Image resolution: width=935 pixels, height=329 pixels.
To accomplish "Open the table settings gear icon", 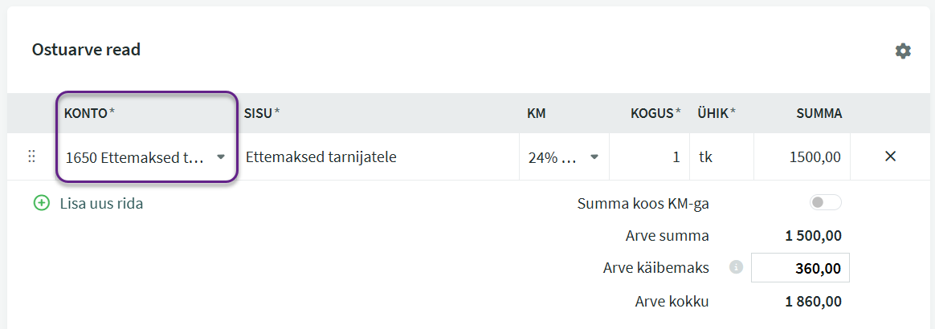I will [903, 51].
